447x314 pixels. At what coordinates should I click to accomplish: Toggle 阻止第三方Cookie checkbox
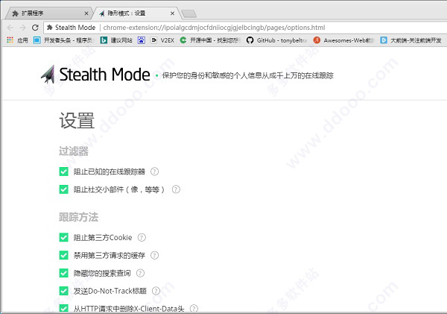click(63, 237)
